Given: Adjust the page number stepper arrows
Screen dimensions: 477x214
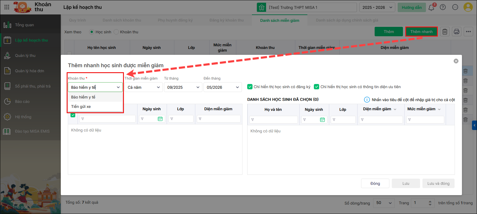Looking at the screenshot, I should coord(430,203).
